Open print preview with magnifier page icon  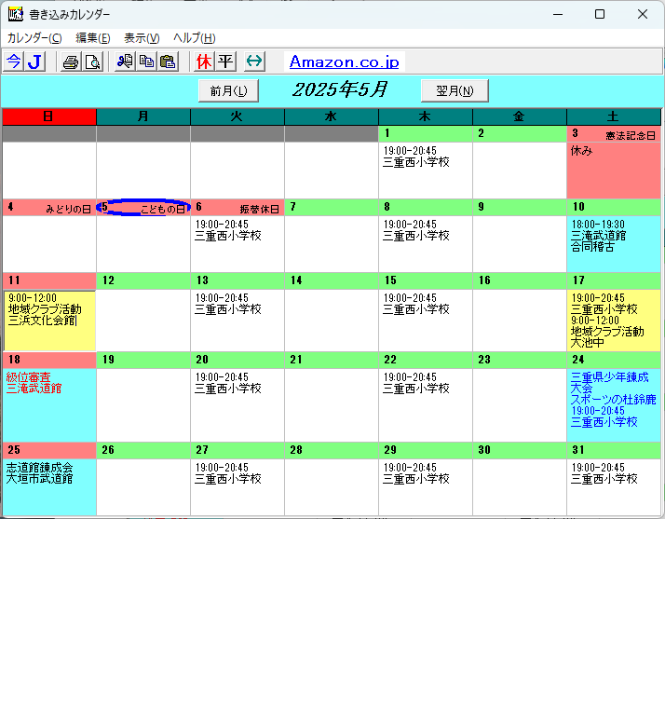(92, 61)
